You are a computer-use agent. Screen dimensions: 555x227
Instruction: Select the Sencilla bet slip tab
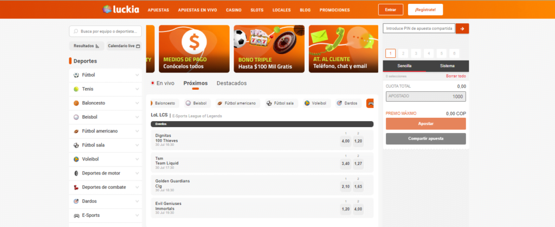pos(404,66)
